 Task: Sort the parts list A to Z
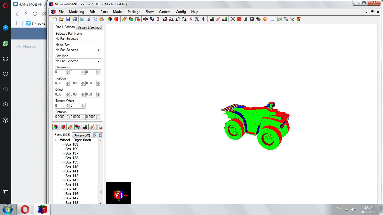point(96,135)
